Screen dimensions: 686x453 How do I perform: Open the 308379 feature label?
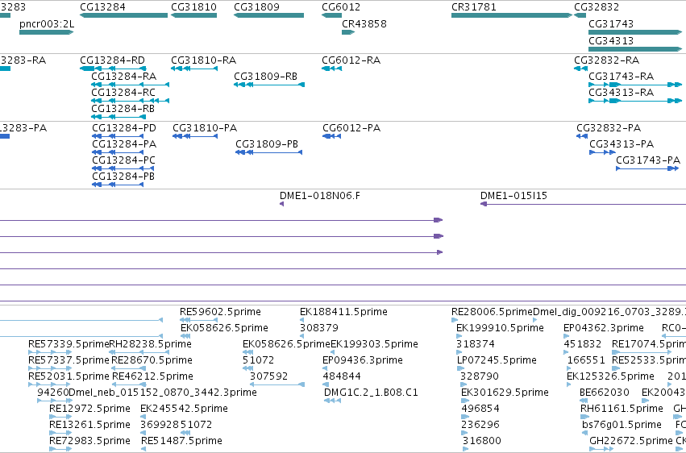319,328
